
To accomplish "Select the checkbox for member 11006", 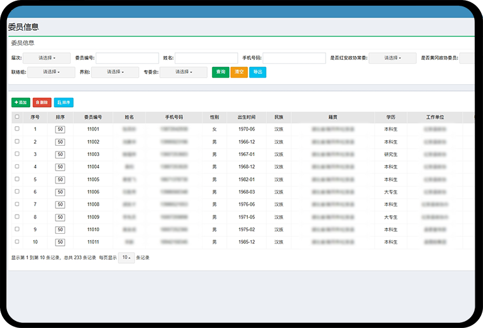I will pos(17,192).
